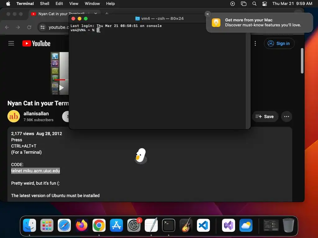Screen dimensions: 318x238
Task: Launch Firefox from the dock
Action: [x=82, y=225]
